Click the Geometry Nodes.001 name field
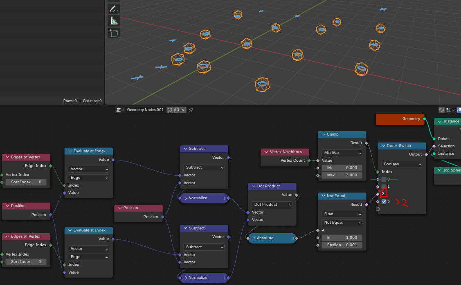 point(146,110)
